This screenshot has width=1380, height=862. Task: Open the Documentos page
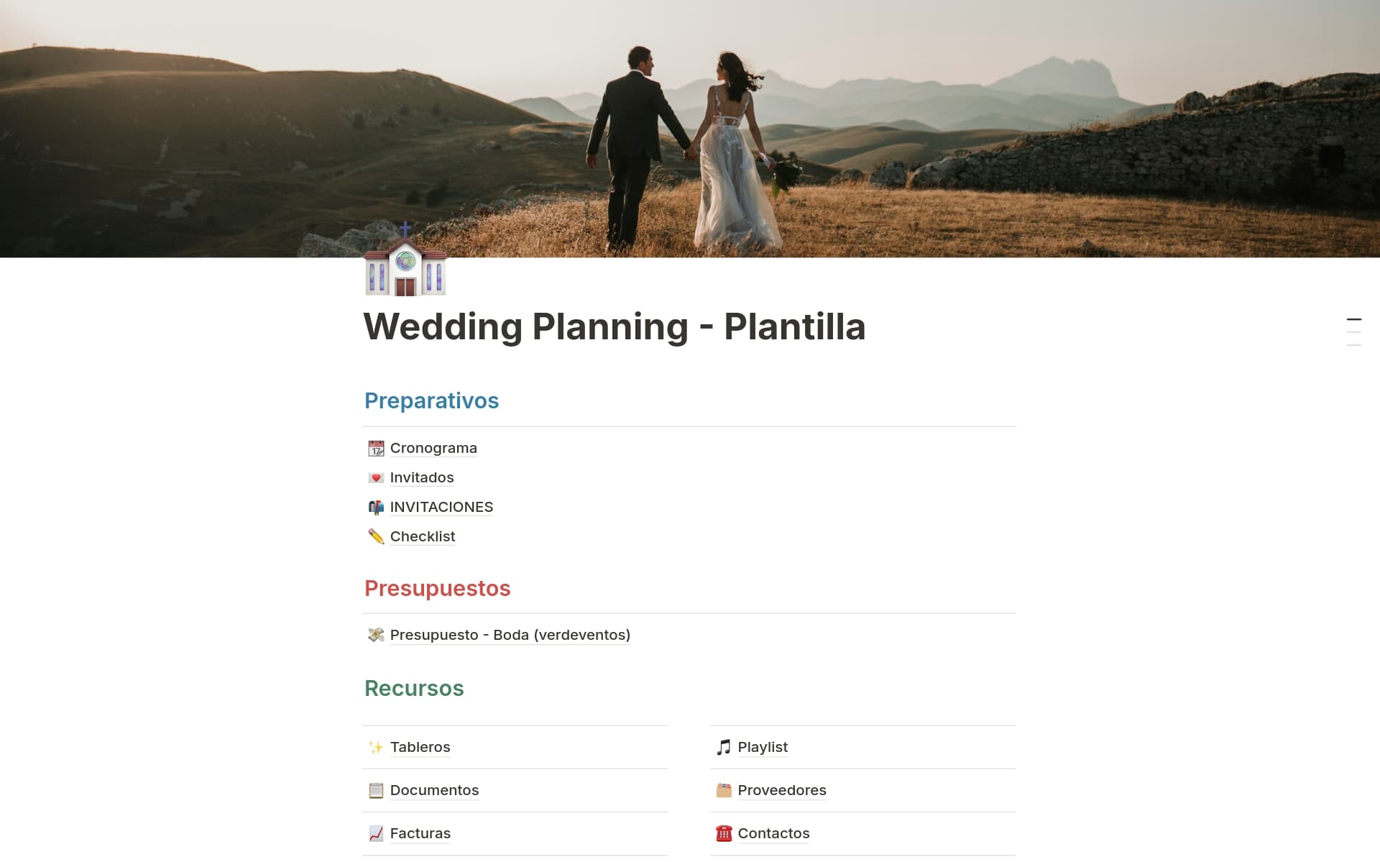[x=434, y=791]
